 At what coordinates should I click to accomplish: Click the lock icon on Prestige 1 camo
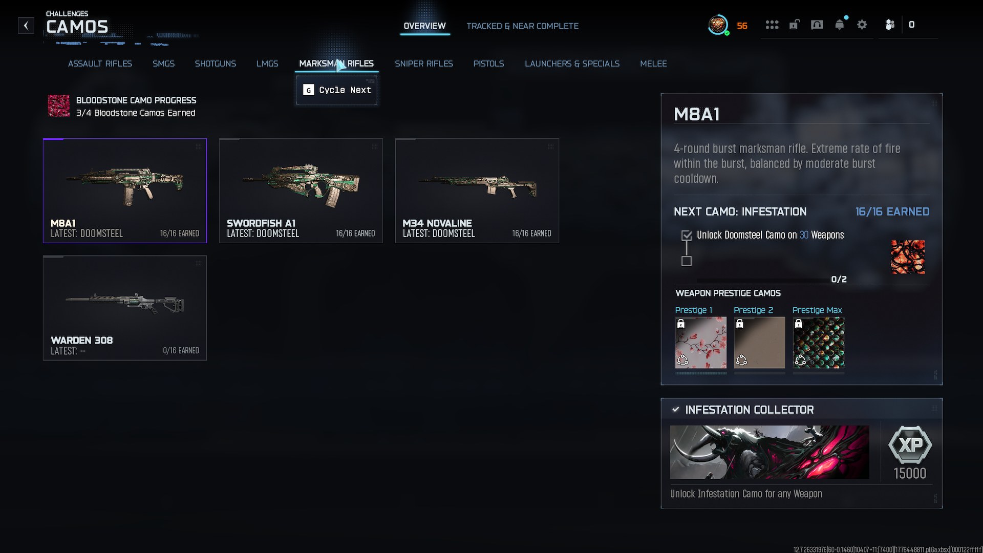coord(681,324)
